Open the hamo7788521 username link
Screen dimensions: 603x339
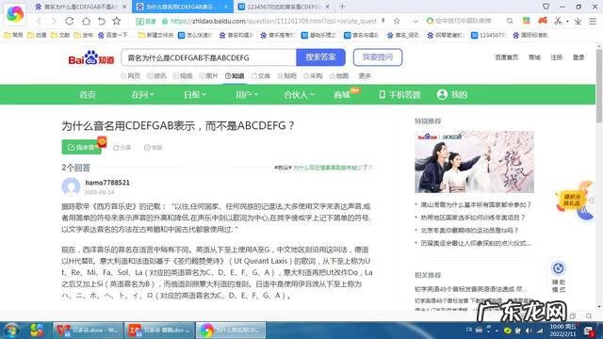pyautogui.click(x=107, y=183)
